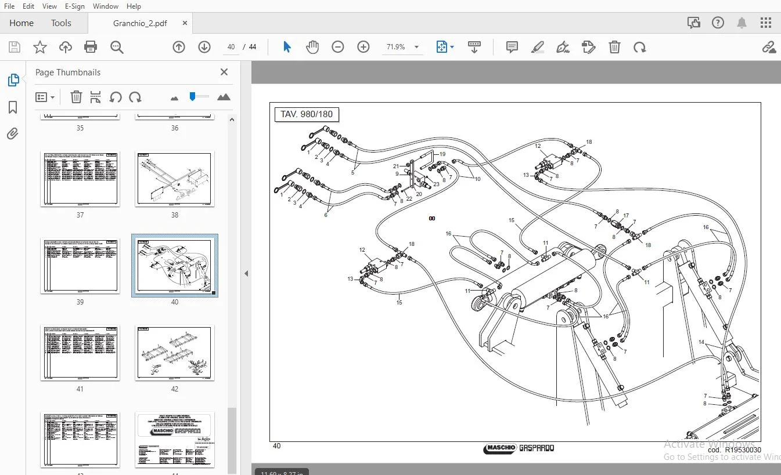Add a sticky note comment

click(x=512, y=47)
